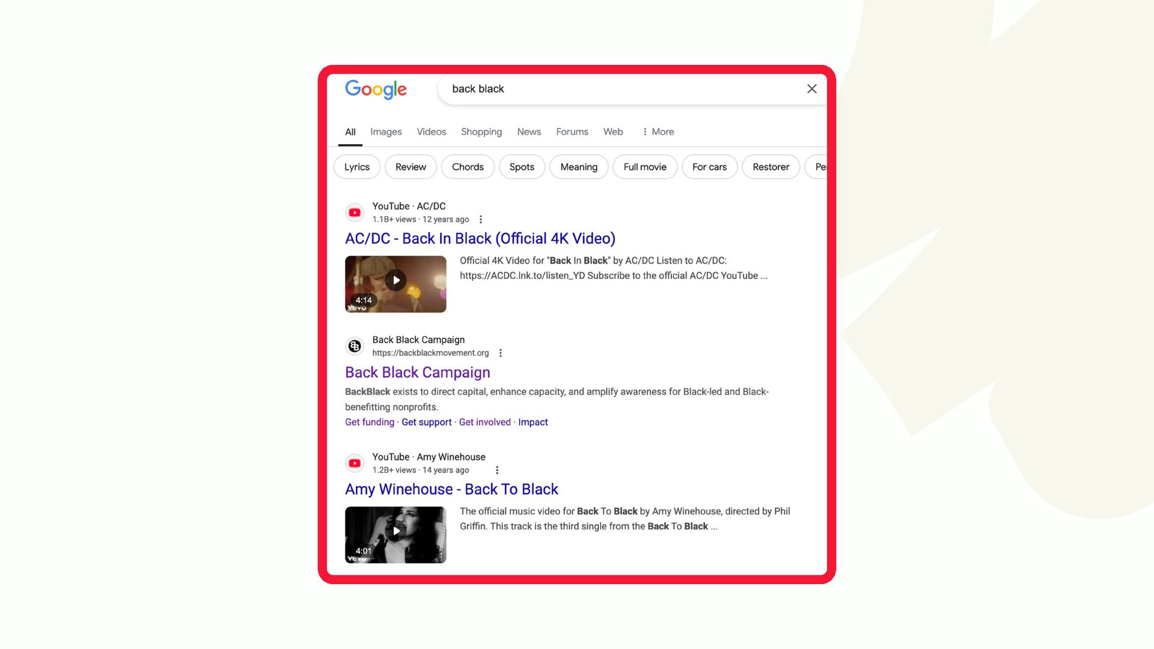Play the Amy Winehouse video thumbnail
The height and width of the screenshot is (649, 1154).
[395, 535]
